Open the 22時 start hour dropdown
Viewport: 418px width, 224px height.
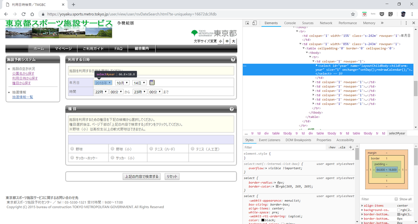[101, 92]
